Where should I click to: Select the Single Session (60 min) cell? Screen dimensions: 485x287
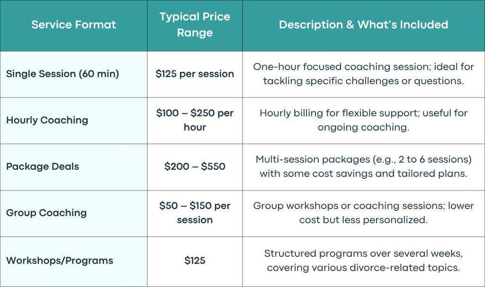(x=63, y=74)
